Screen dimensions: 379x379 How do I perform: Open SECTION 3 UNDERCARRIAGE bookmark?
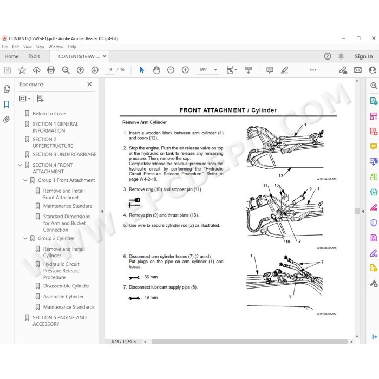coord(64,154)
